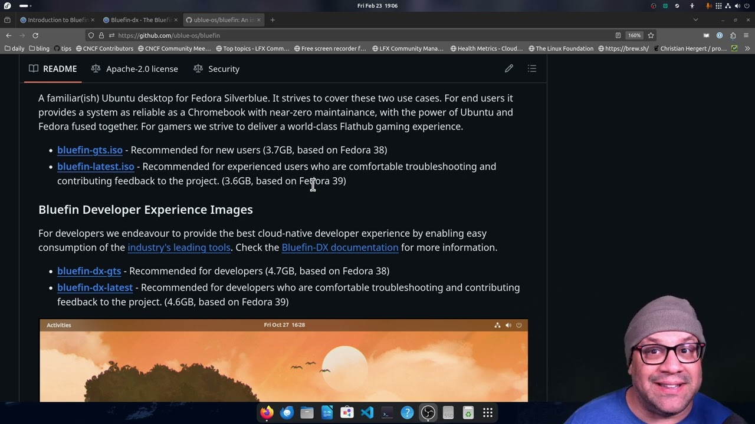Bookmark this page with the star icon
The height and width of the screenshot is (424, 755).
point(651,35)
